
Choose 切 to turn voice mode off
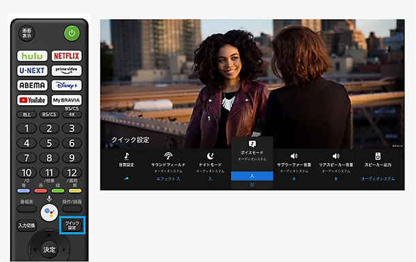pos(252,185)
